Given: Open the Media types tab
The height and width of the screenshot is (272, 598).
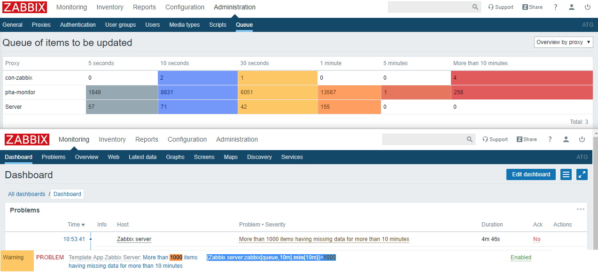Looking at the screenshot, I should pos(184,24).
